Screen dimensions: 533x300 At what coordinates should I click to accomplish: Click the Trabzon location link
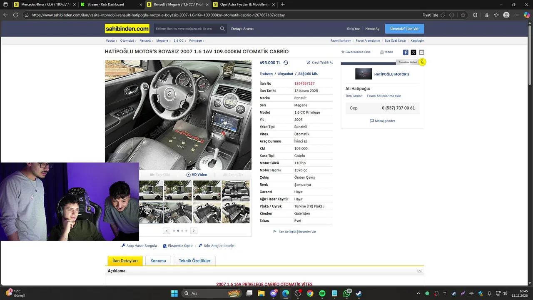(x=266, y=74)
